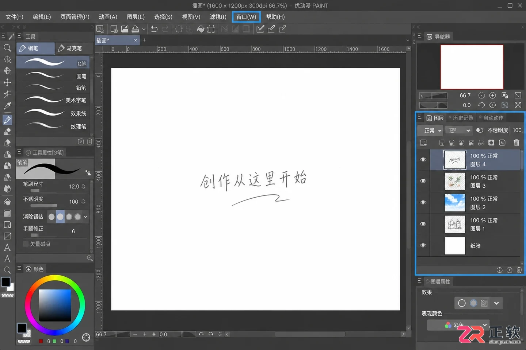Hide layer 图层 4 with its eye icon
This screenshot has height=350, width=526.
point(423,159)
